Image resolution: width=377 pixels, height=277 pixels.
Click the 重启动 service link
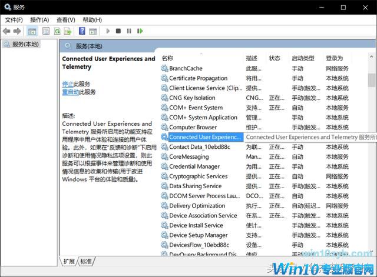(x=71, y=92)
